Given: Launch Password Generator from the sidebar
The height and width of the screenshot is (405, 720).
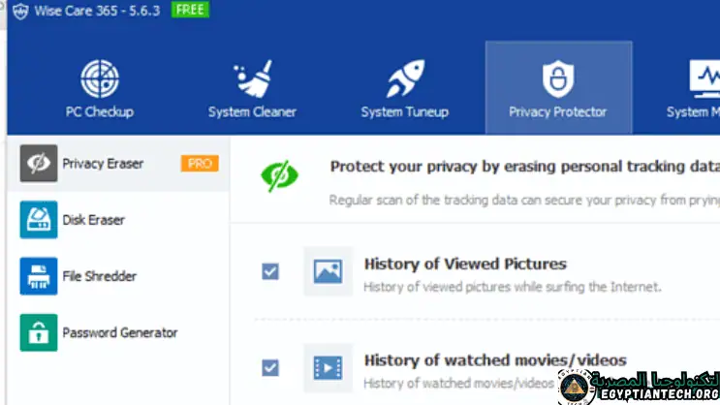Looking at the screenshot, I should [119, 332].
